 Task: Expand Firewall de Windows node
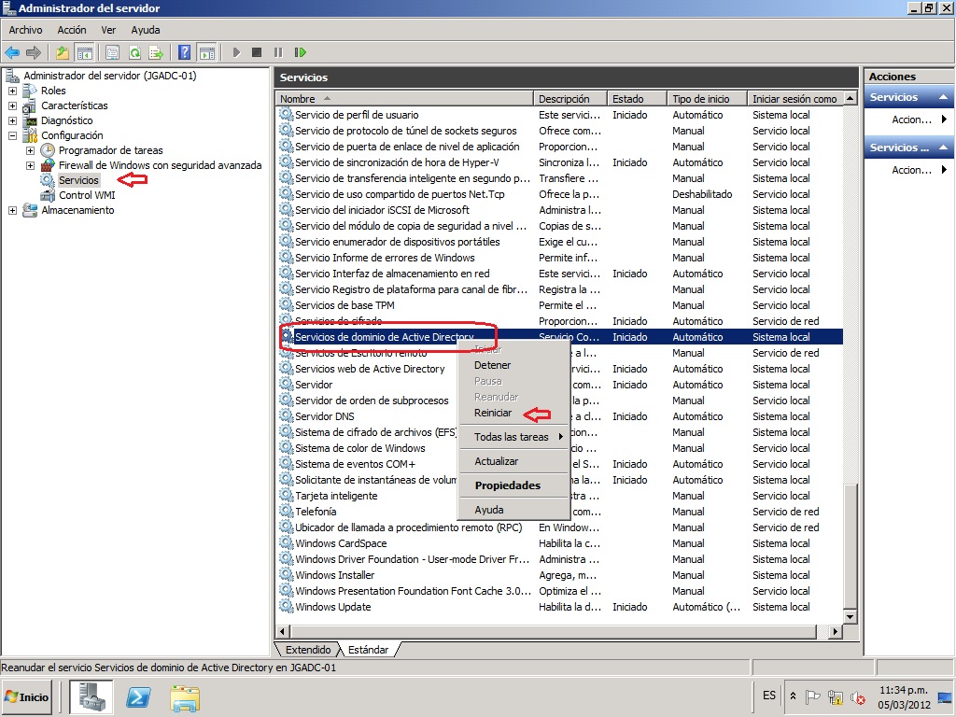click(x=30, y=165)
